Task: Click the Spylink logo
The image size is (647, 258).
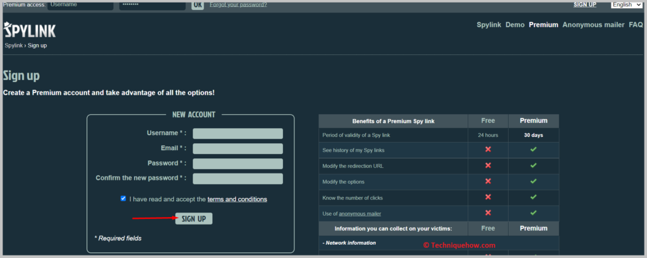Action: [x=30, y=30]
